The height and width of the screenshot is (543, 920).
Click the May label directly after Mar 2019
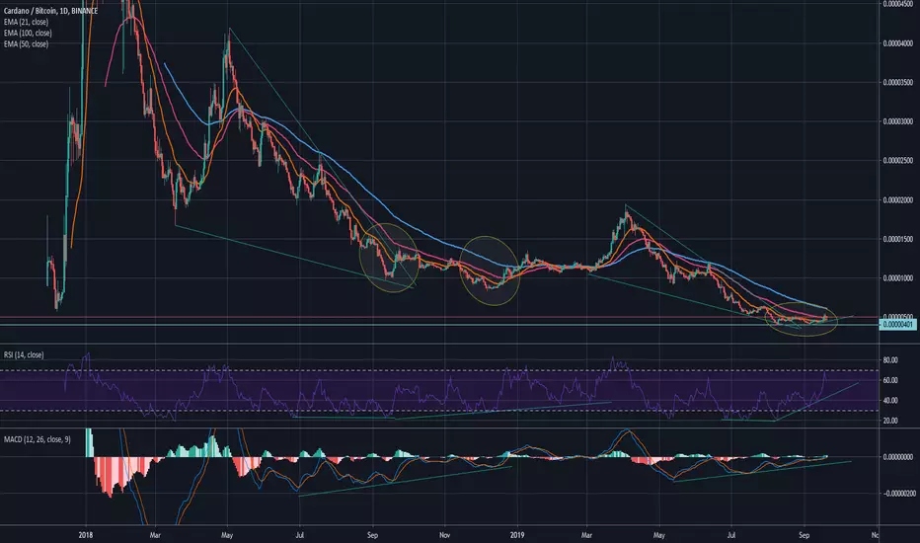(658, 535)
